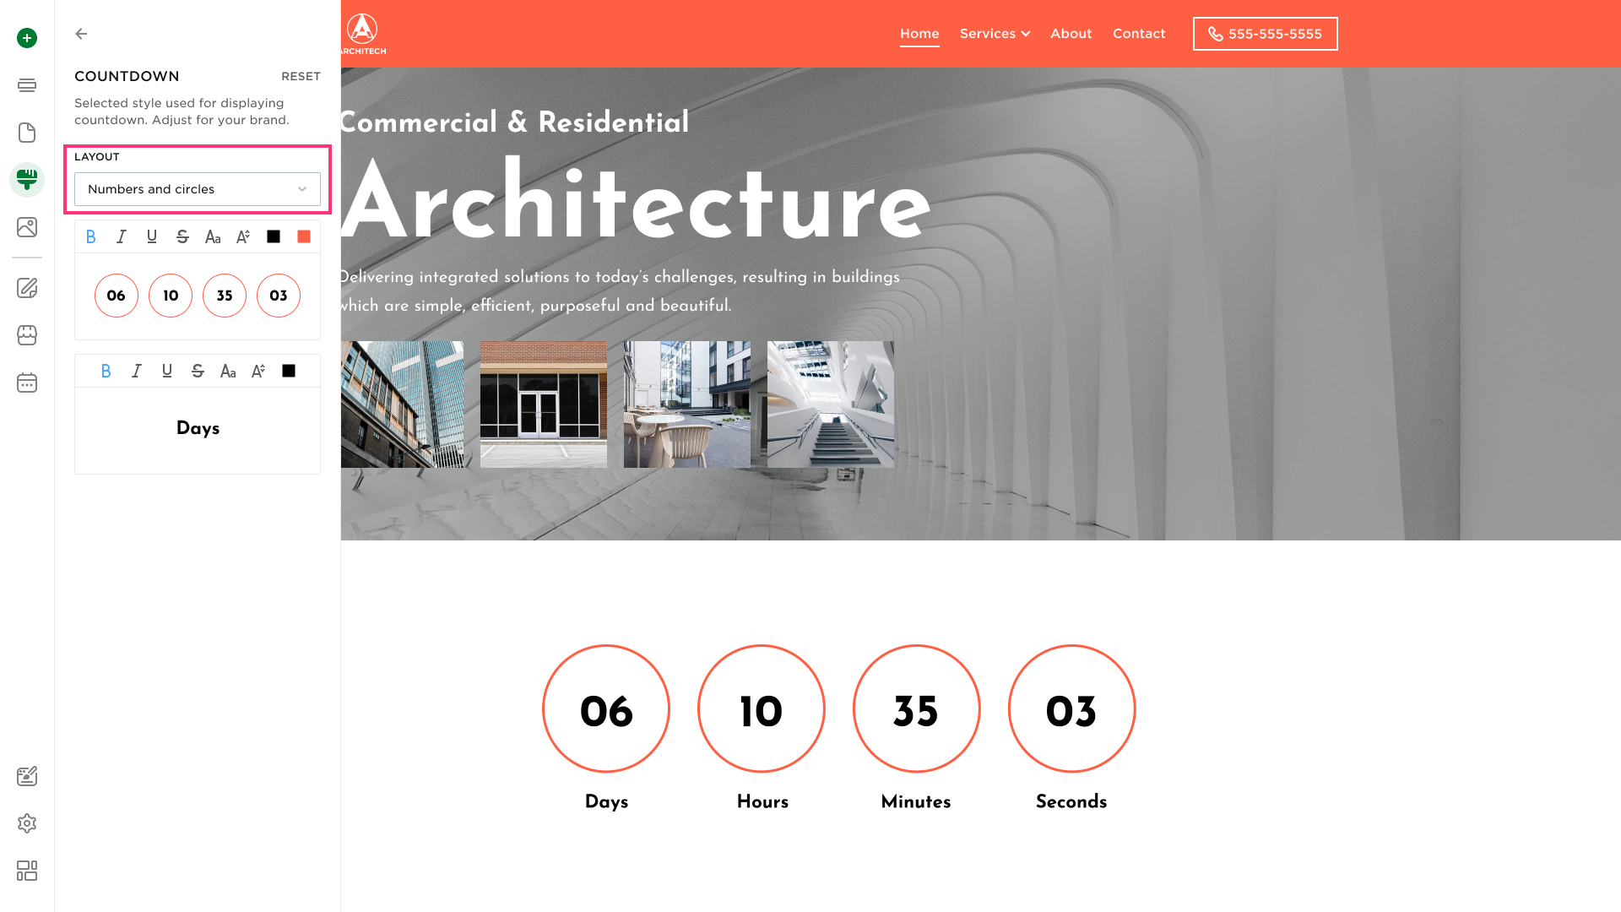
Task: Open the Media image icon in sidebar
Action: pyautogui.click(x=27, y=227)
